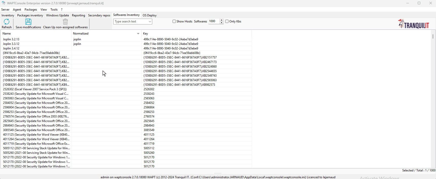Select the 4011125 Word Viewer update row
436x179 pixels.
126,135
